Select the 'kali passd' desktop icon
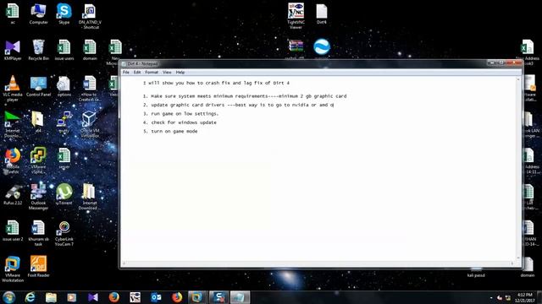The image size is (542, 304). coord(476,272)
